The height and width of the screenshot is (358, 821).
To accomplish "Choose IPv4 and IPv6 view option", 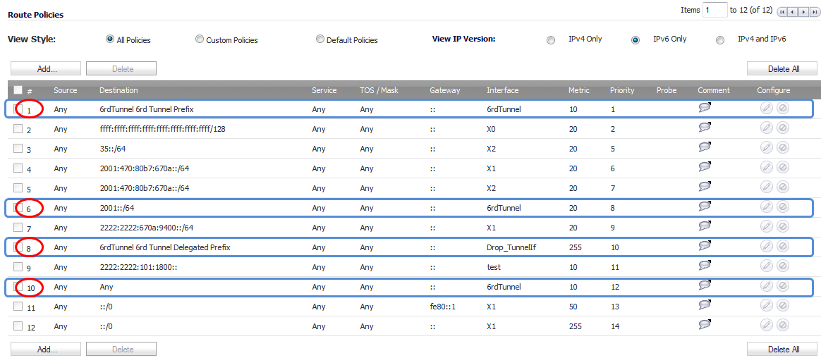I will coord(720,39).
